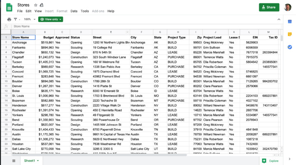Screen dimensions: 296x165
Task: Click the Google Drive move icon
Action: click(x=42, y=5)
